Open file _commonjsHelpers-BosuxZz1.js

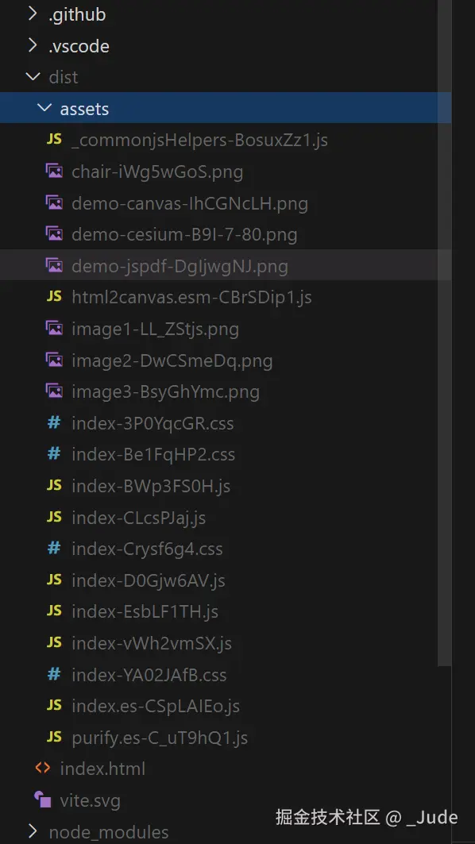[200, 141]
